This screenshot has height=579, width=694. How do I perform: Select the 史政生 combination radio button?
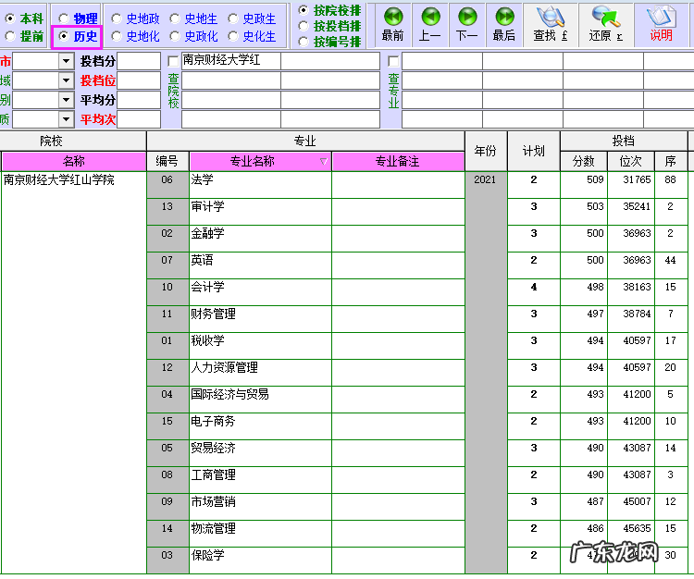tap(233, 18)
